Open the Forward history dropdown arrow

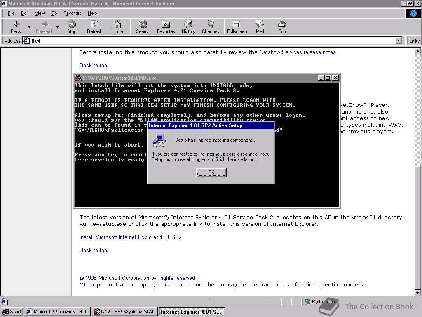click(57, 27)
